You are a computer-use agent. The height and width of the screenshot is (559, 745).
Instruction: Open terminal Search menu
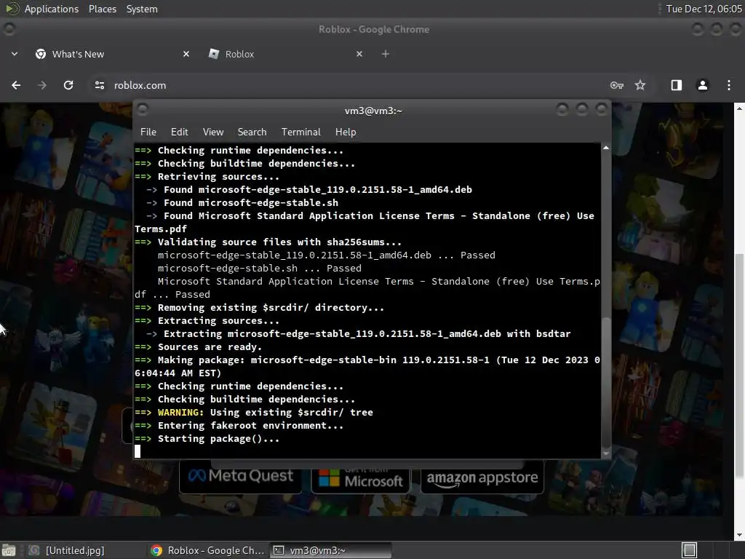(x=252, y=132)
